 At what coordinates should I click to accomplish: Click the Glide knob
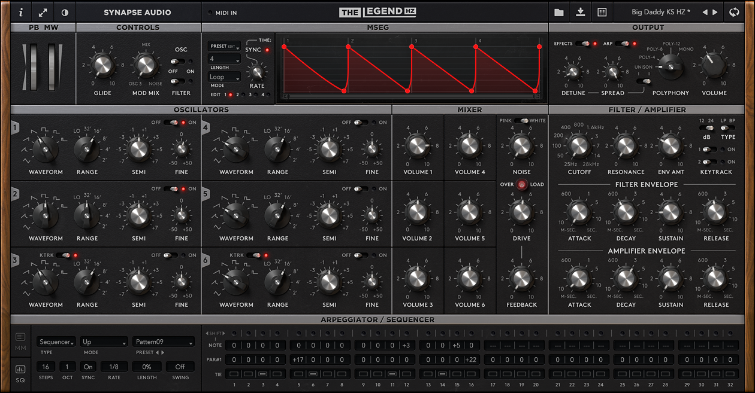(102, 65)
